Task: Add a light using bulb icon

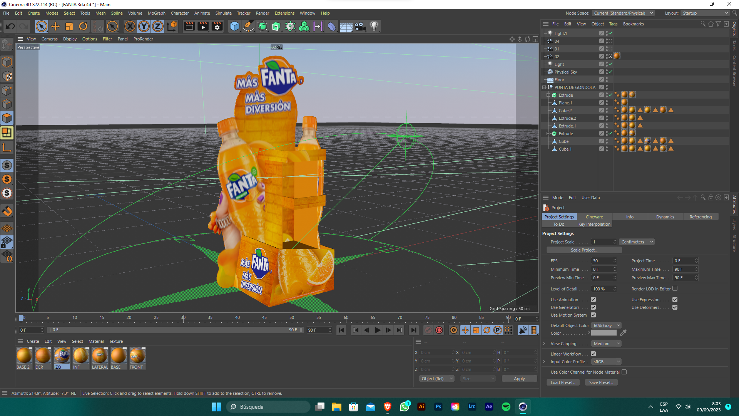Action: pos(374,27)
